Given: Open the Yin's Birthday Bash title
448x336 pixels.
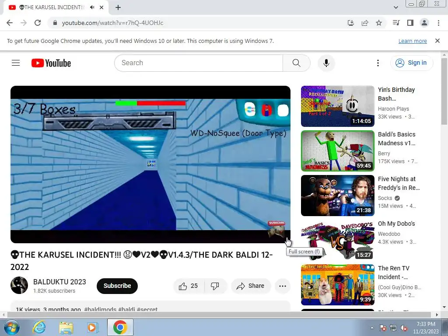Looking at the screenshot, I should pyautogui.click(x=396, y=94).
